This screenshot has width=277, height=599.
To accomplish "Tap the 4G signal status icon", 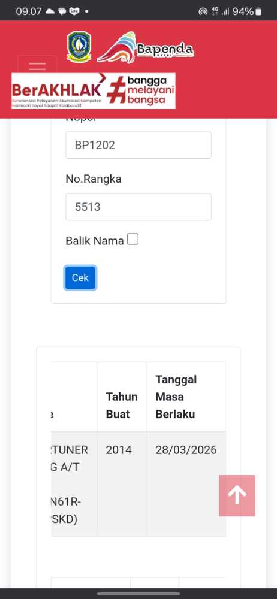I will (215, 11).
